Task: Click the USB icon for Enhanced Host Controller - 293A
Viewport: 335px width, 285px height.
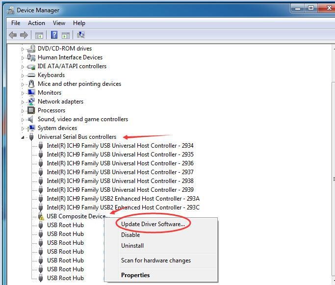Action: 41,199
